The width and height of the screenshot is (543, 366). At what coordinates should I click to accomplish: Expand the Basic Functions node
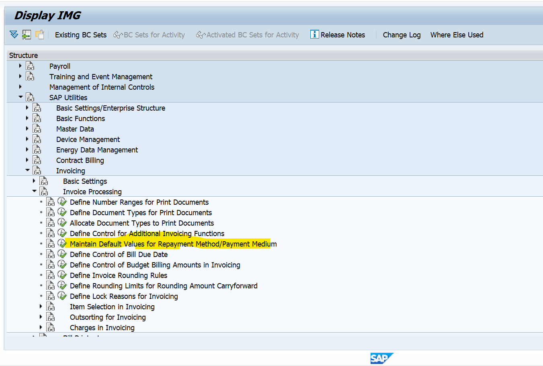[27, 118]
